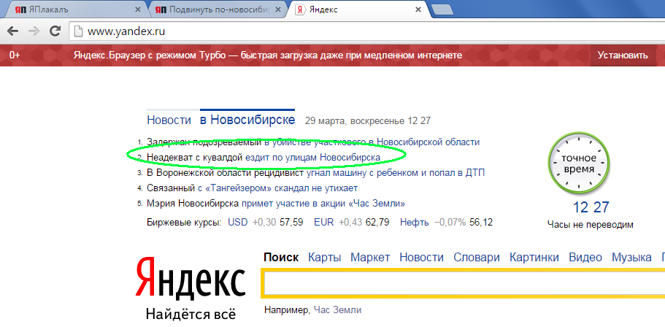Open news Мэрия Новосибирска примет участие

pos(276,203)
